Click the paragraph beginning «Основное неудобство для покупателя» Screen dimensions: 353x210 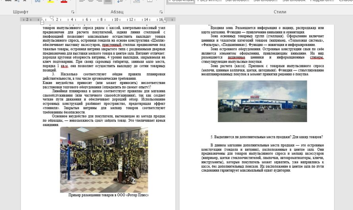point(104,120)
